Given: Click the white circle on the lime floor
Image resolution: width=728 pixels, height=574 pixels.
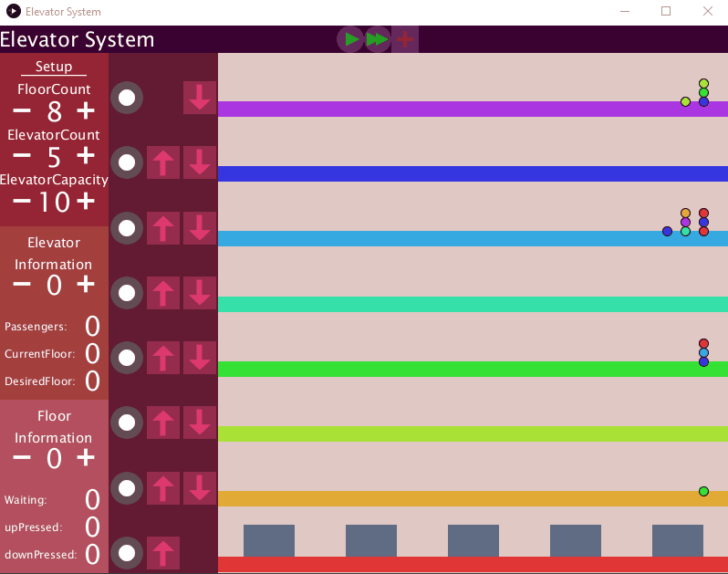Looking at the screenshot, I should pyautogui.click(x=127, y=423).
